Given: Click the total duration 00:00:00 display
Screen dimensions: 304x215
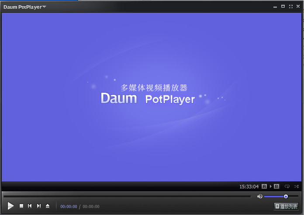Looking at the screenshot, I should pos(91,206).
